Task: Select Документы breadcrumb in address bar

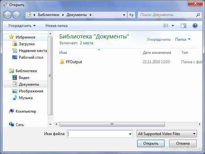Action: pos(77,15)
